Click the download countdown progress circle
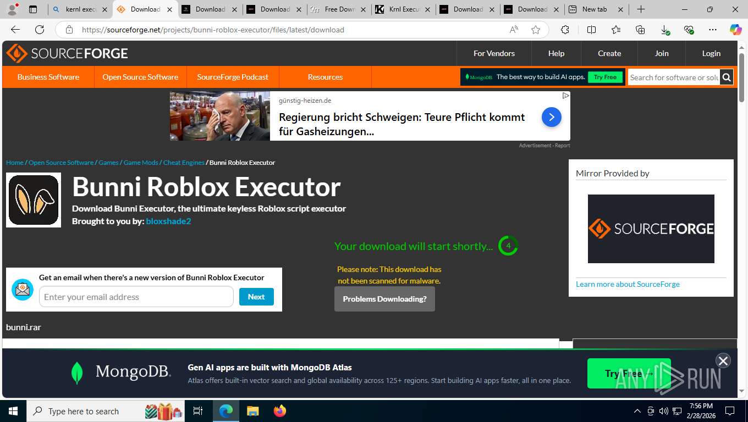The height and width of the screenshot is (422, 748). [x=508, y=246]
